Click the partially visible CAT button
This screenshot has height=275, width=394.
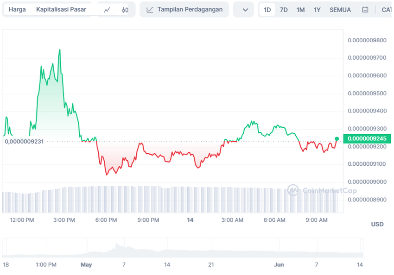point(386,10)
